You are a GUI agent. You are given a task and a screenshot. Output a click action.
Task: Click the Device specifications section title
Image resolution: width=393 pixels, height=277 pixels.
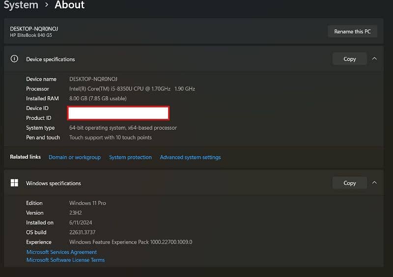click(51, 59)
